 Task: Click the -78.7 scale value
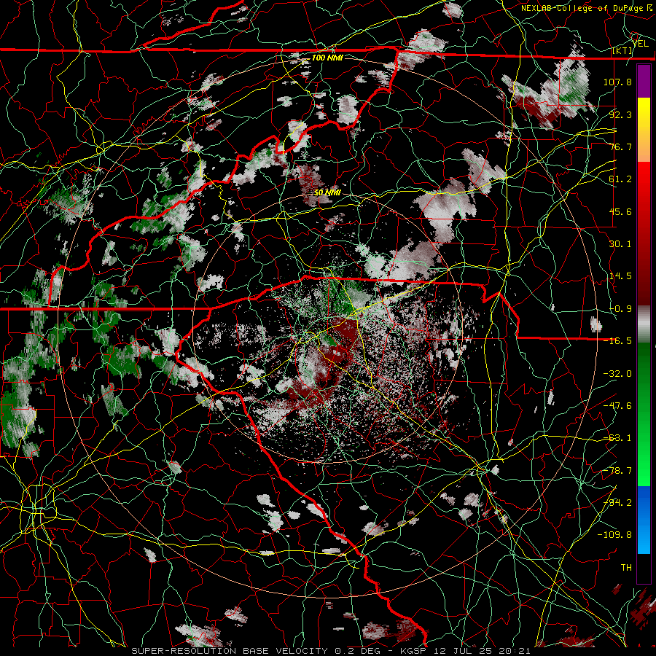(x=617, y=470)
